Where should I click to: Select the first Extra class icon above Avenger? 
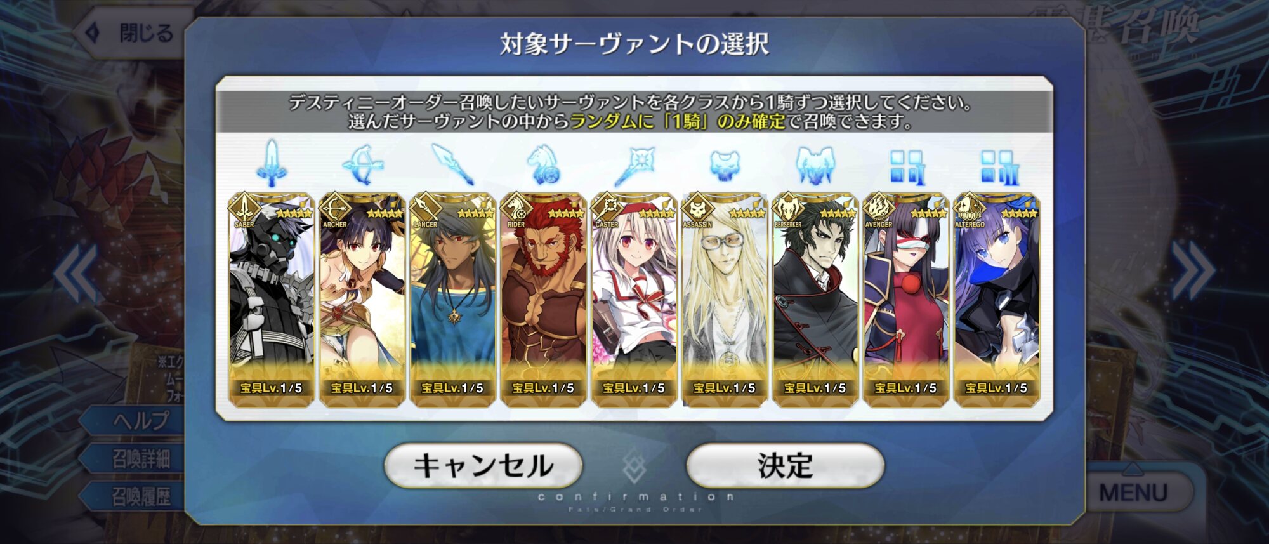pyautogui.click(x=906, y=167)
